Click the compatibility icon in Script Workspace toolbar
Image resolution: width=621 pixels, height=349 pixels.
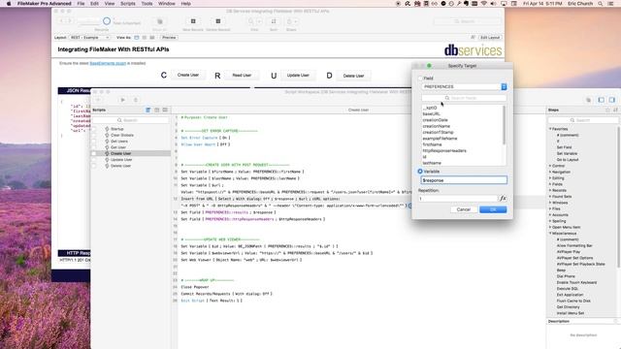click(x=589, y=100)
